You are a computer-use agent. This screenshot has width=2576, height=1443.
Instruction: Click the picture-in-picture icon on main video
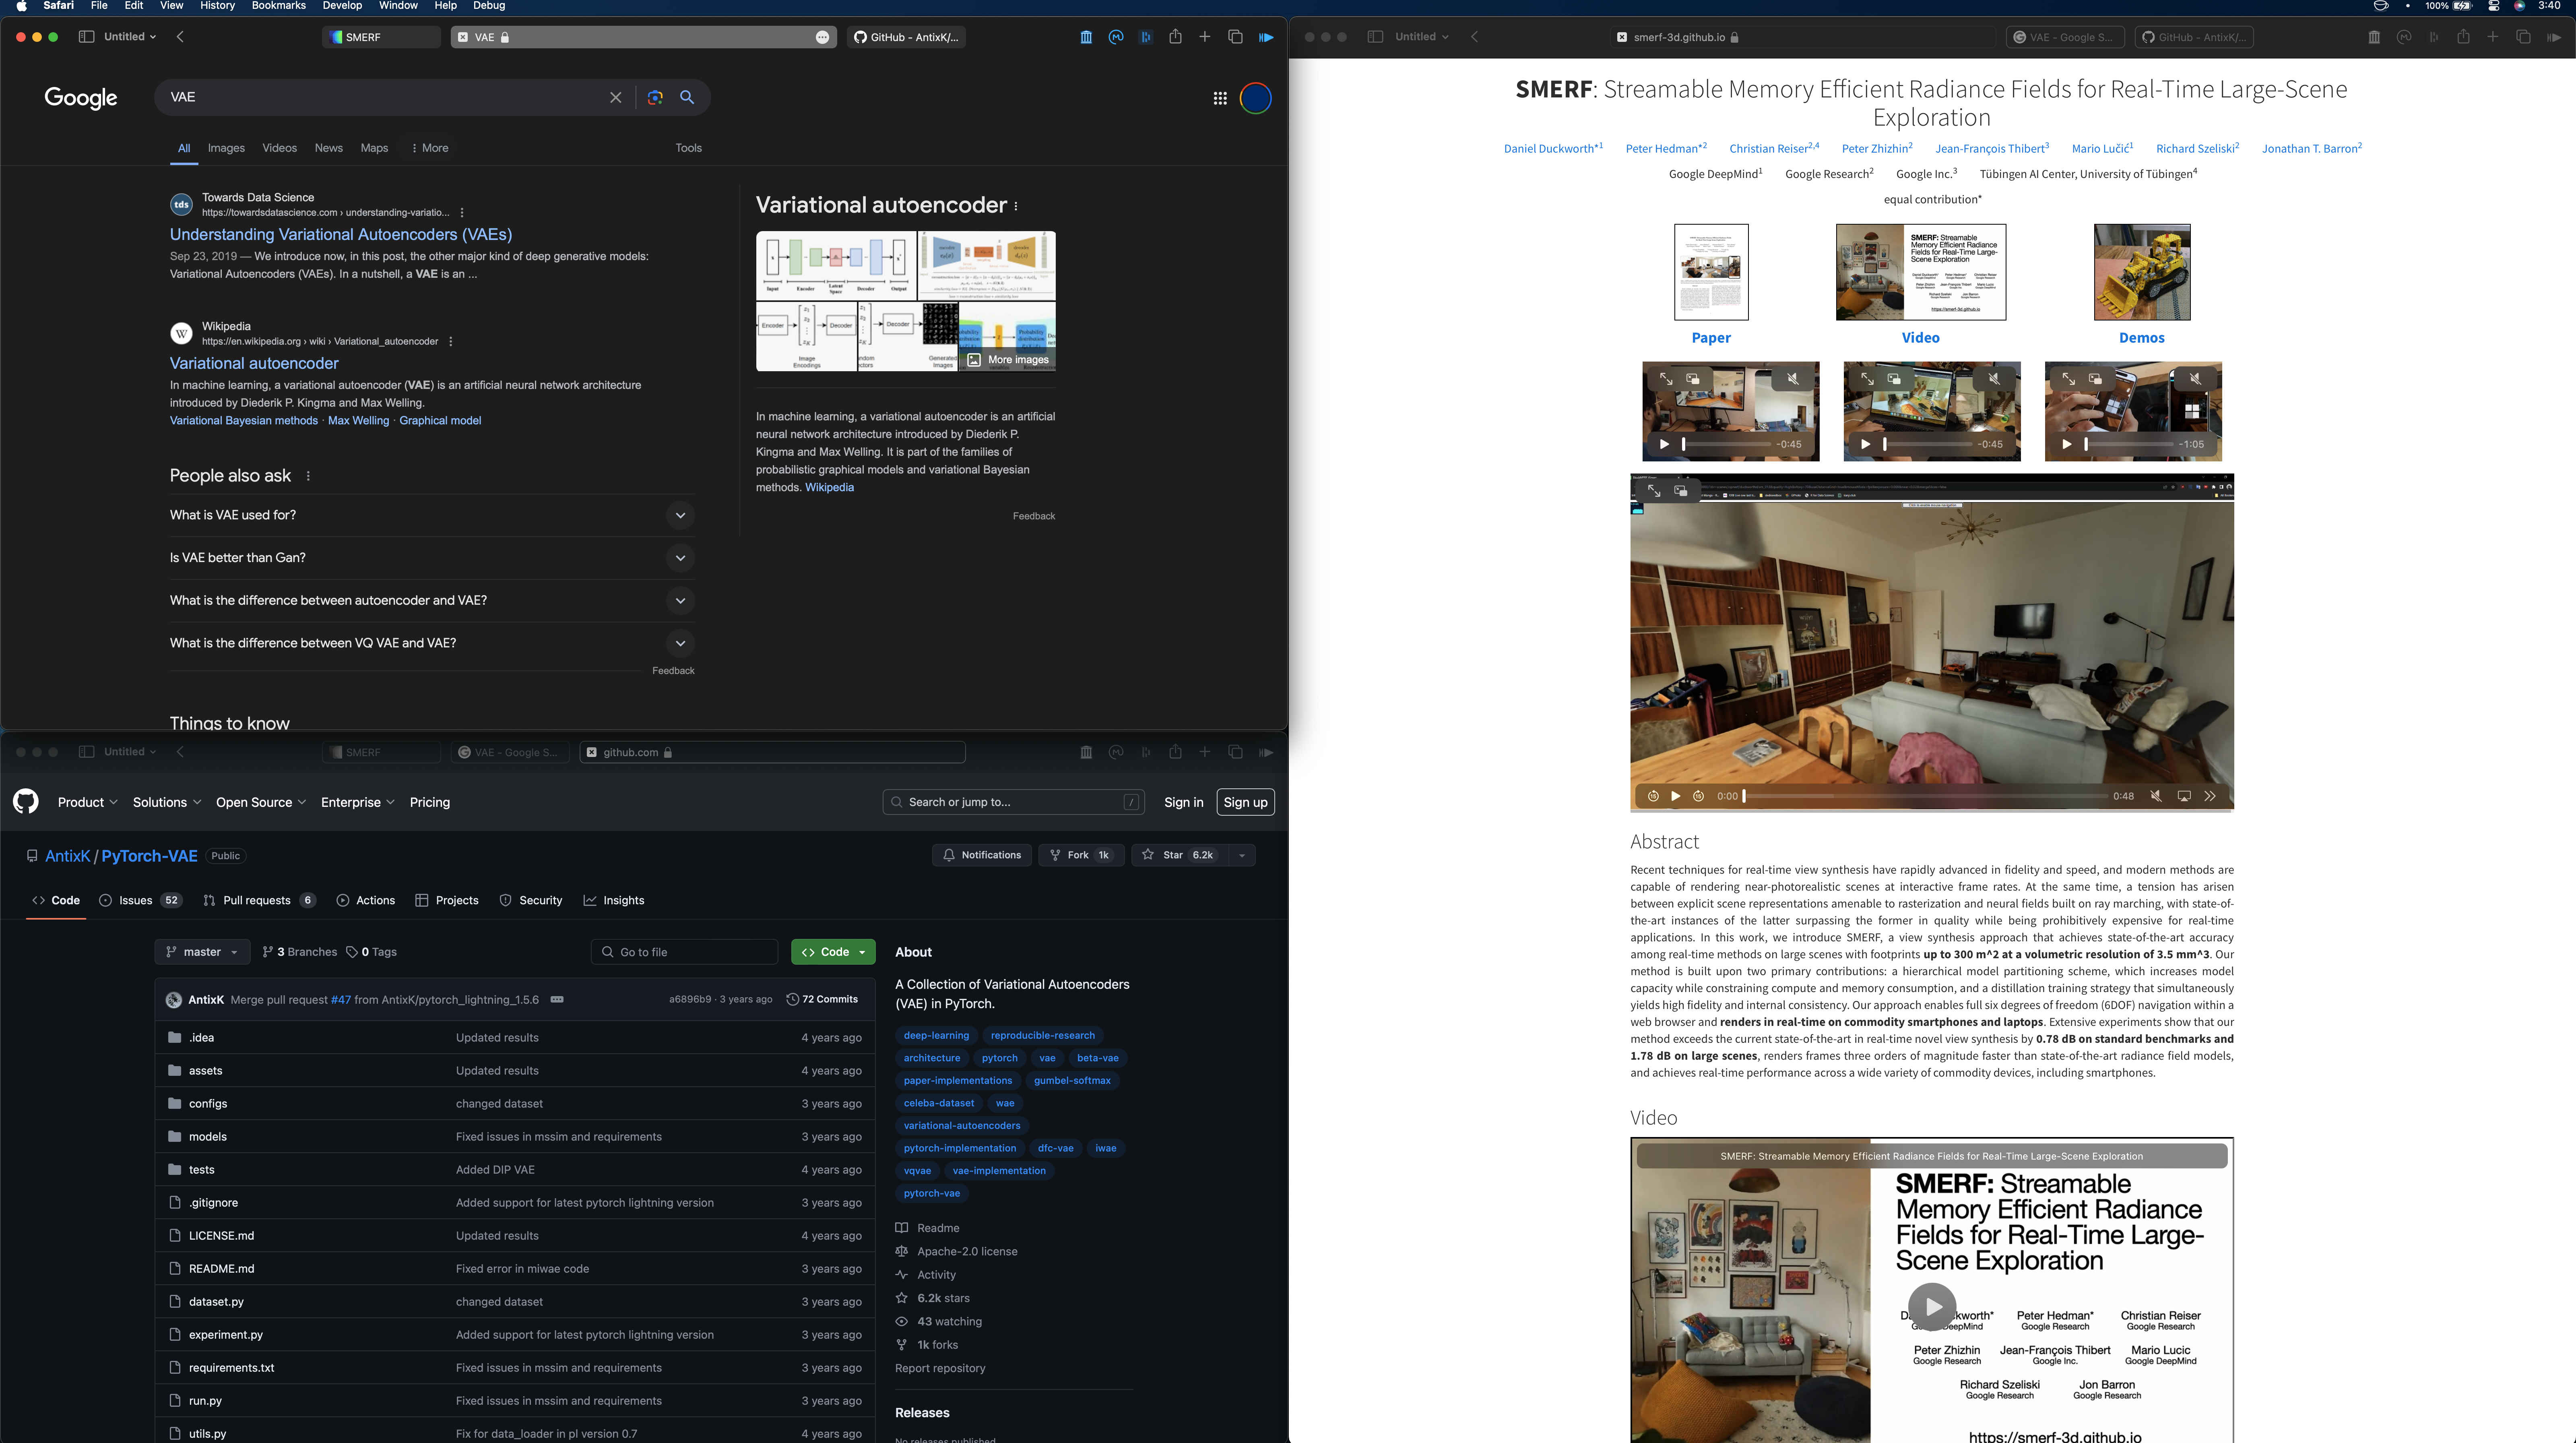point(1681,491)
